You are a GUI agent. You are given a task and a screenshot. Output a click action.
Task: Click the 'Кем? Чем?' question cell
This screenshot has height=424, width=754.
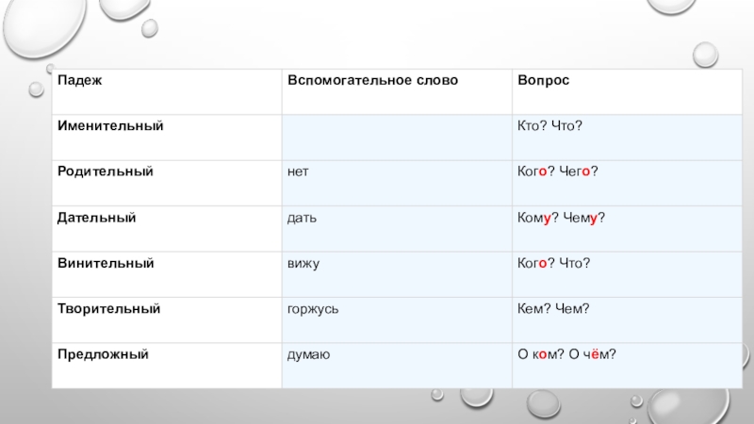click(x=554, y=308)
